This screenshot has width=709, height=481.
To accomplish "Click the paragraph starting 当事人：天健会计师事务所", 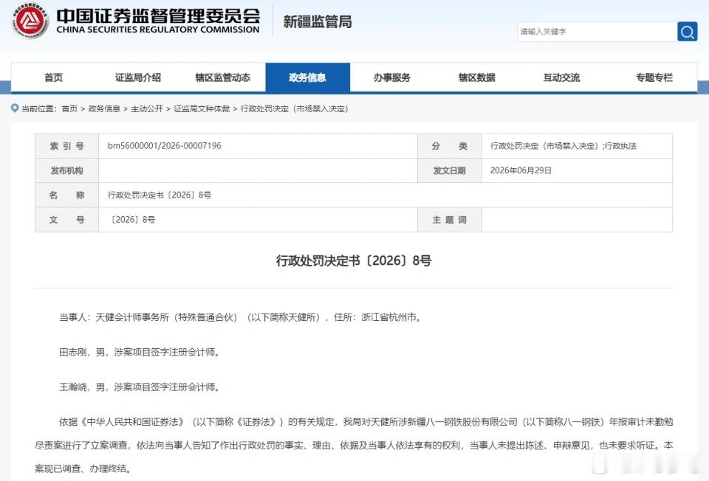I will point(241,317).
